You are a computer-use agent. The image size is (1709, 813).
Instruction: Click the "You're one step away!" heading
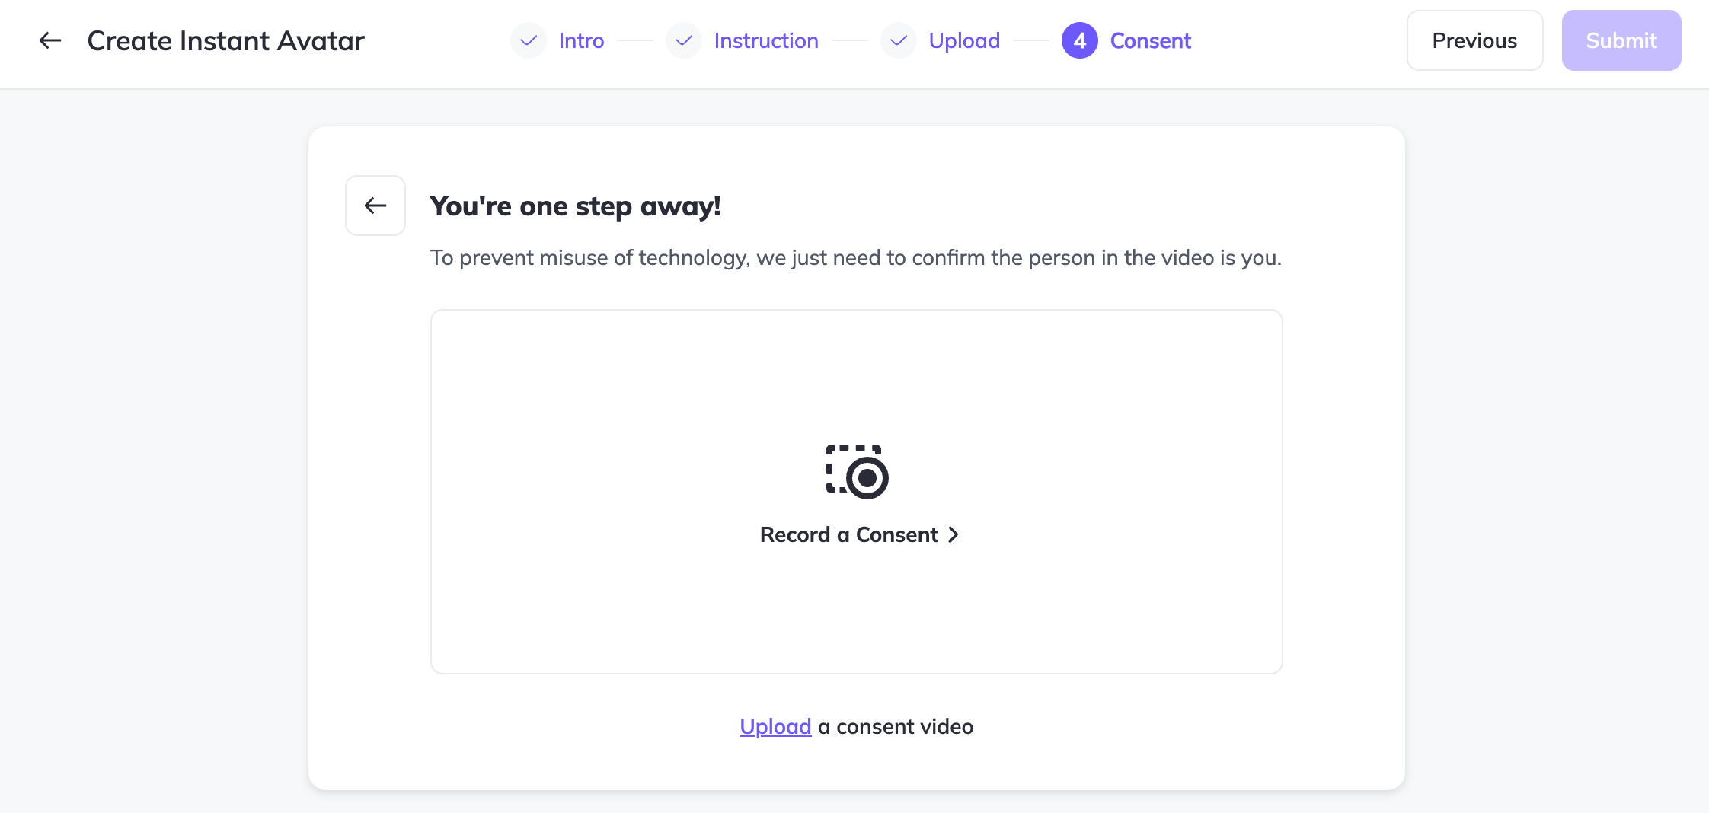[575, 206]
